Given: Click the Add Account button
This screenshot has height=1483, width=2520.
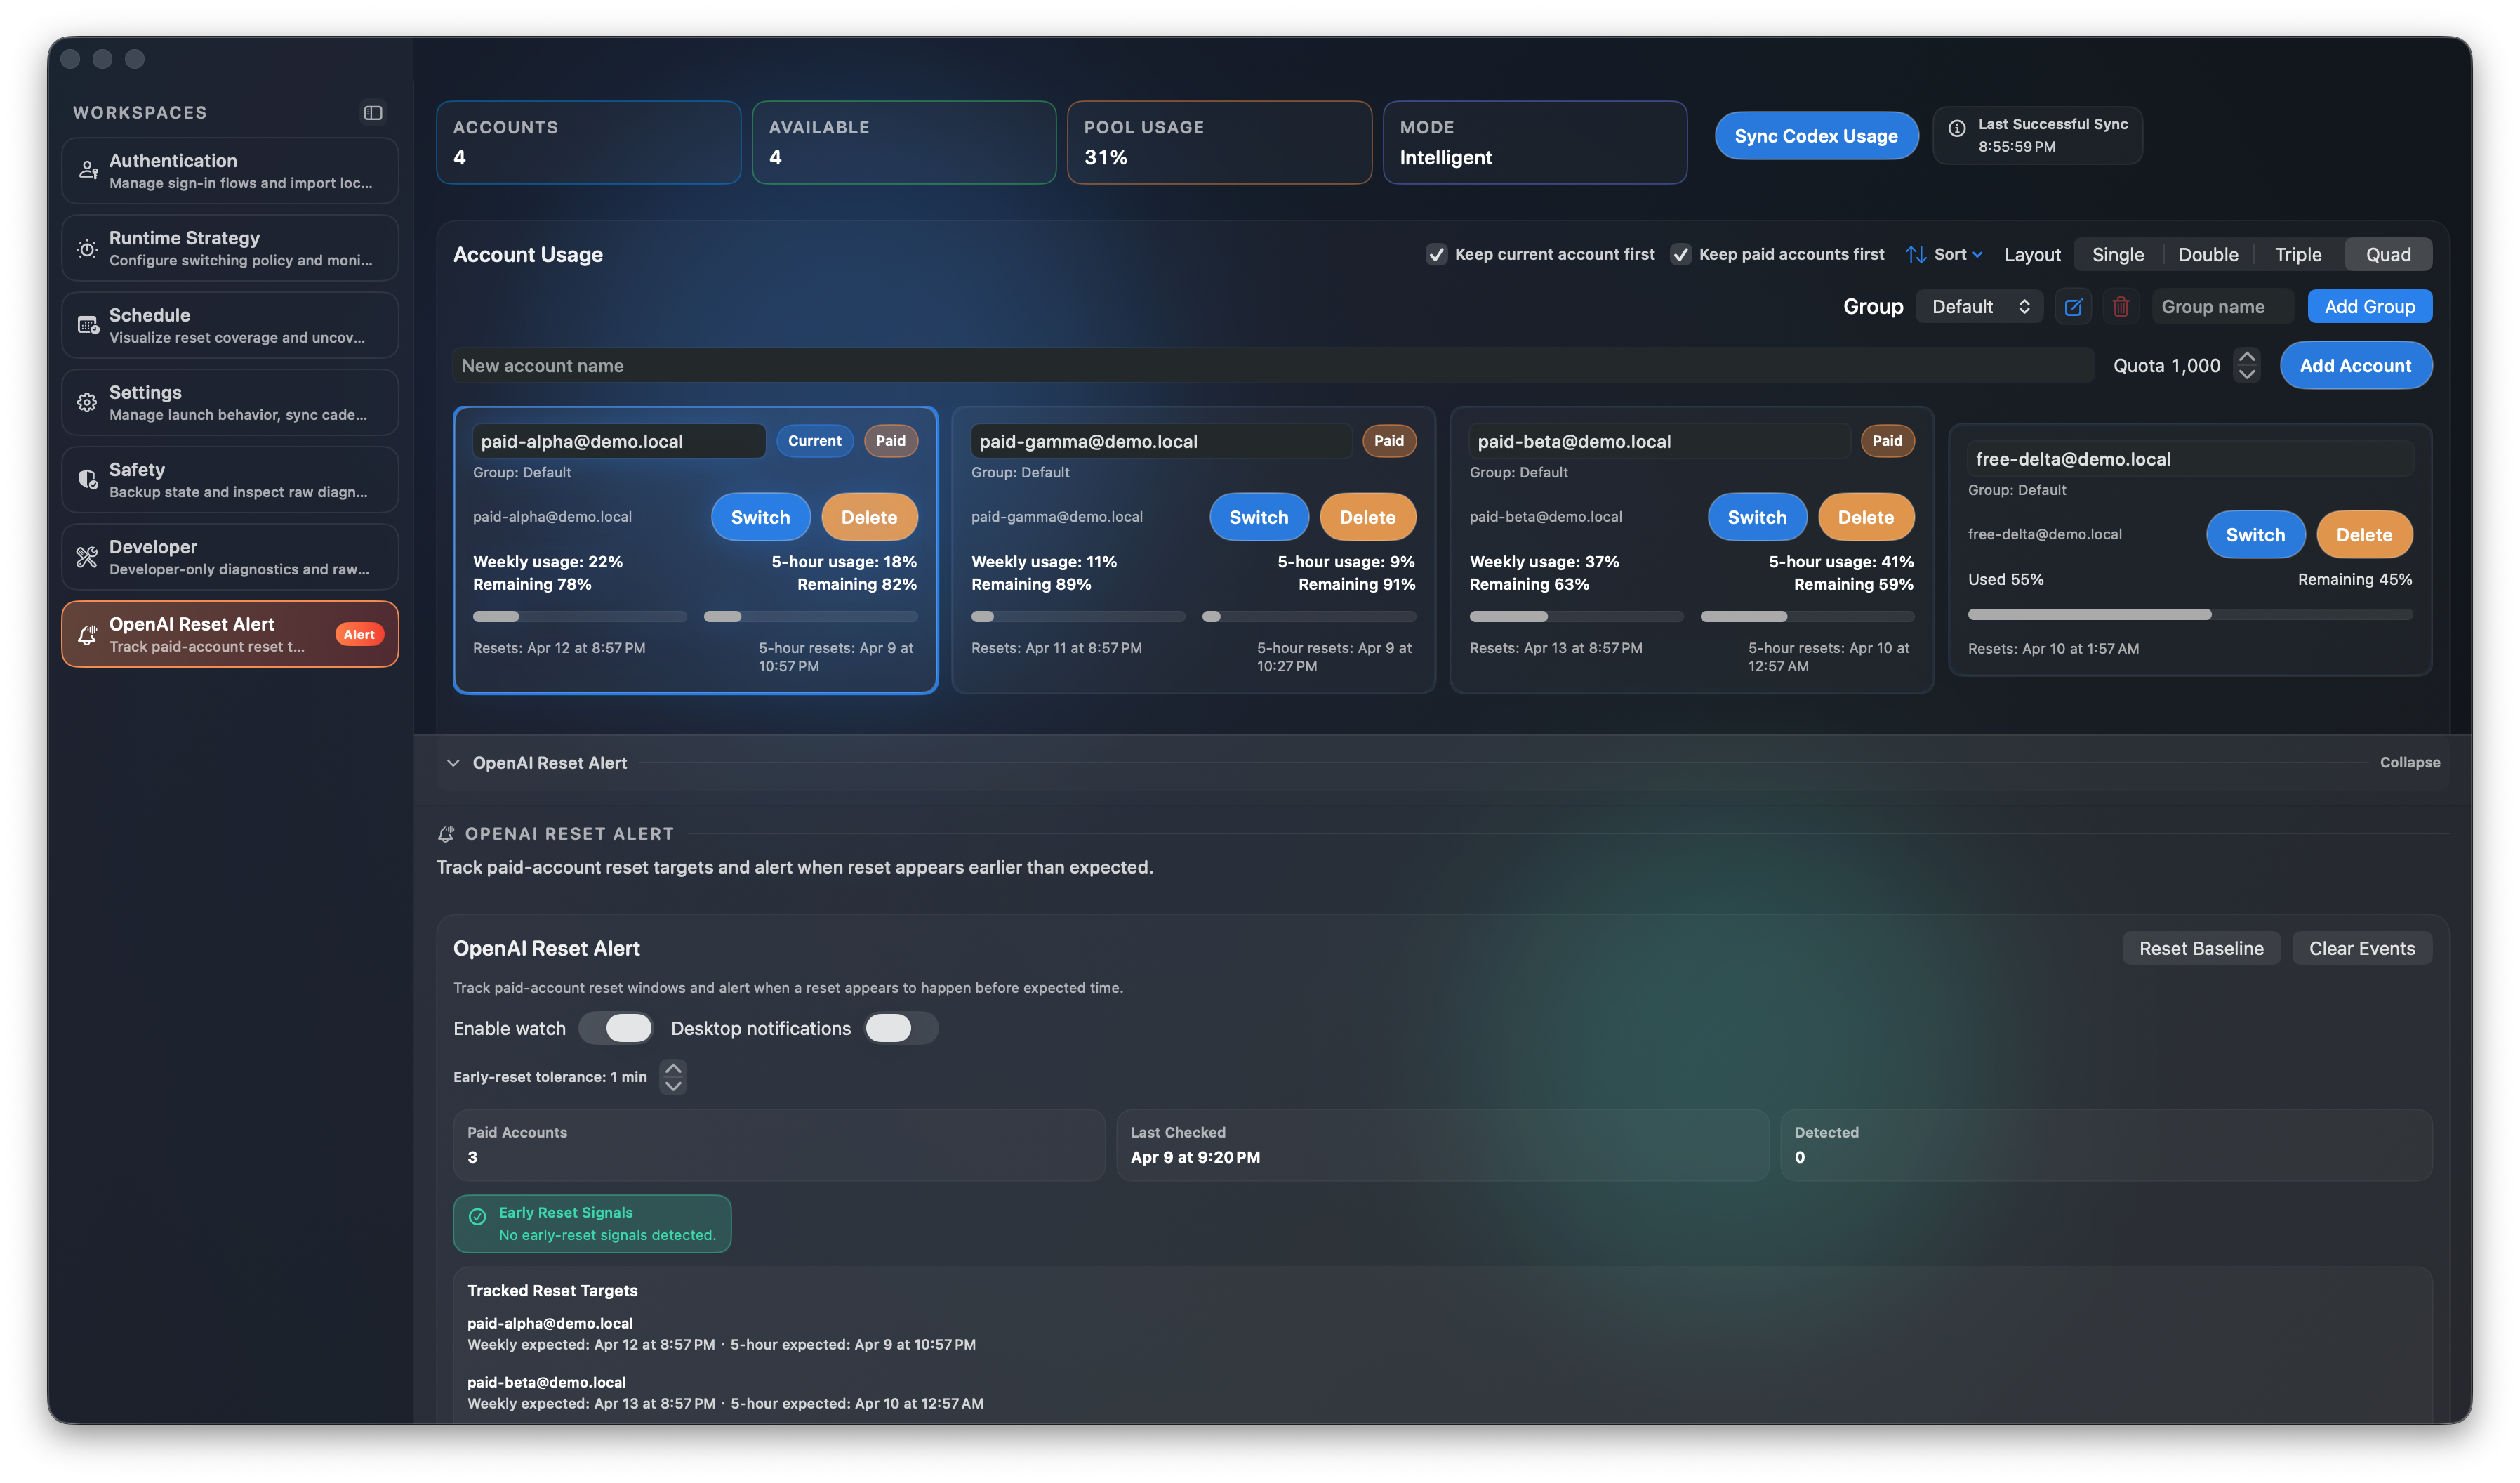Looking at the screenshot, I should tap(2355, 366).
